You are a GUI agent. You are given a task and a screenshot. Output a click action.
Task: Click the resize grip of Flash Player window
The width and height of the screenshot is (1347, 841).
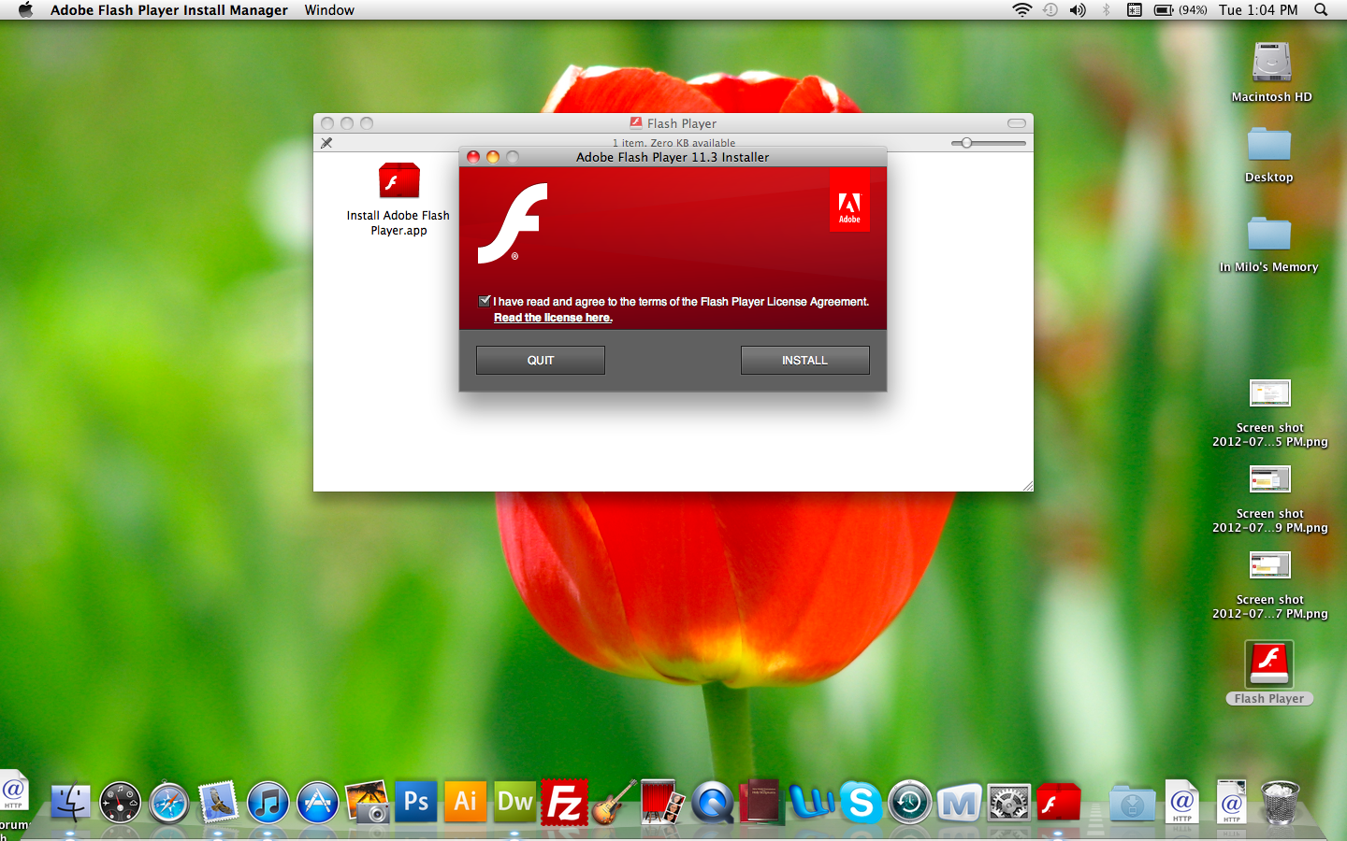1027,485
